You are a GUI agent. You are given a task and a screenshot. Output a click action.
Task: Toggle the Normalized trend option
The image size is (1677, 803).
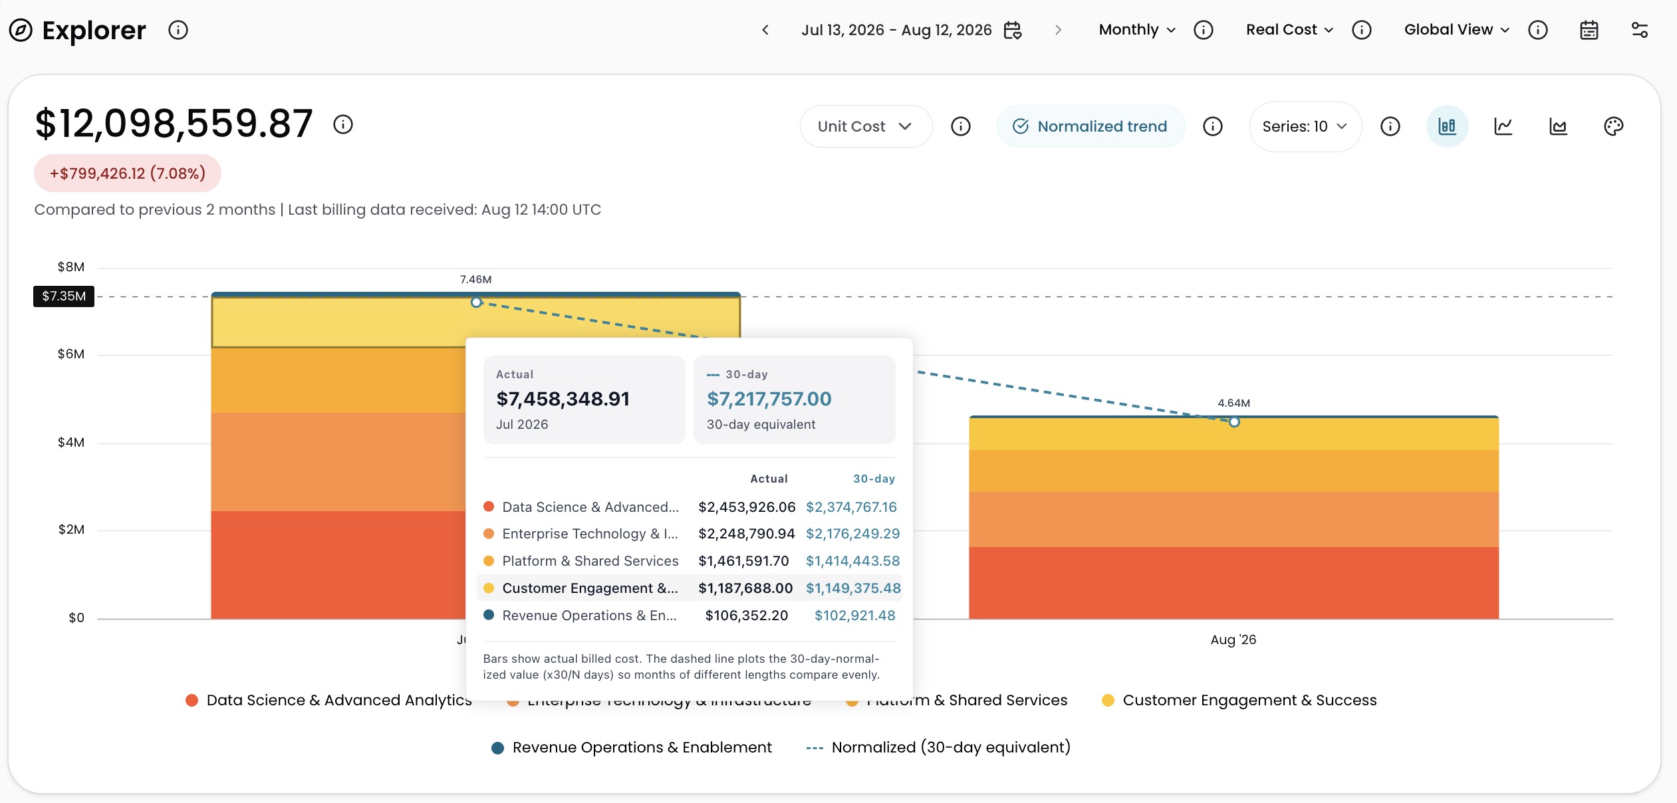(1091, 126)
